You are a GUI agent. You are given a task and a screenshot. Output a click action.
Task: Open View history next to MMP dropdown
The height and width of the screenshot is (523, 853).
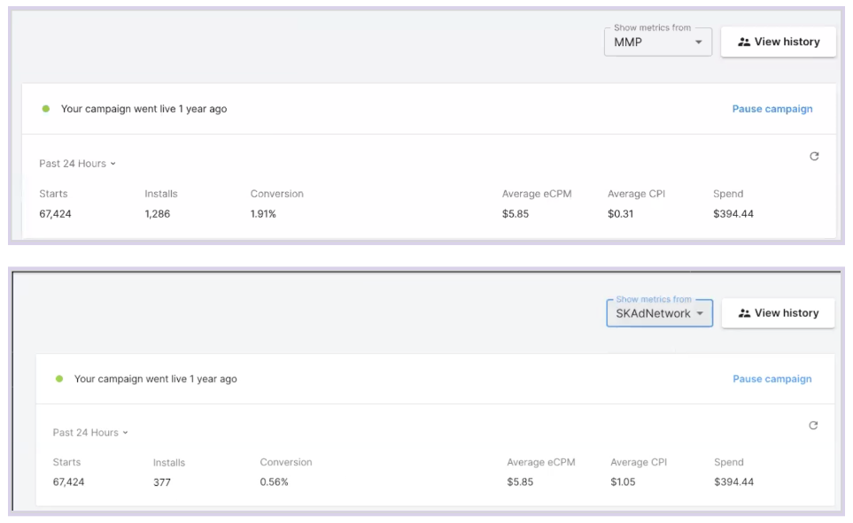coord(778,42)
